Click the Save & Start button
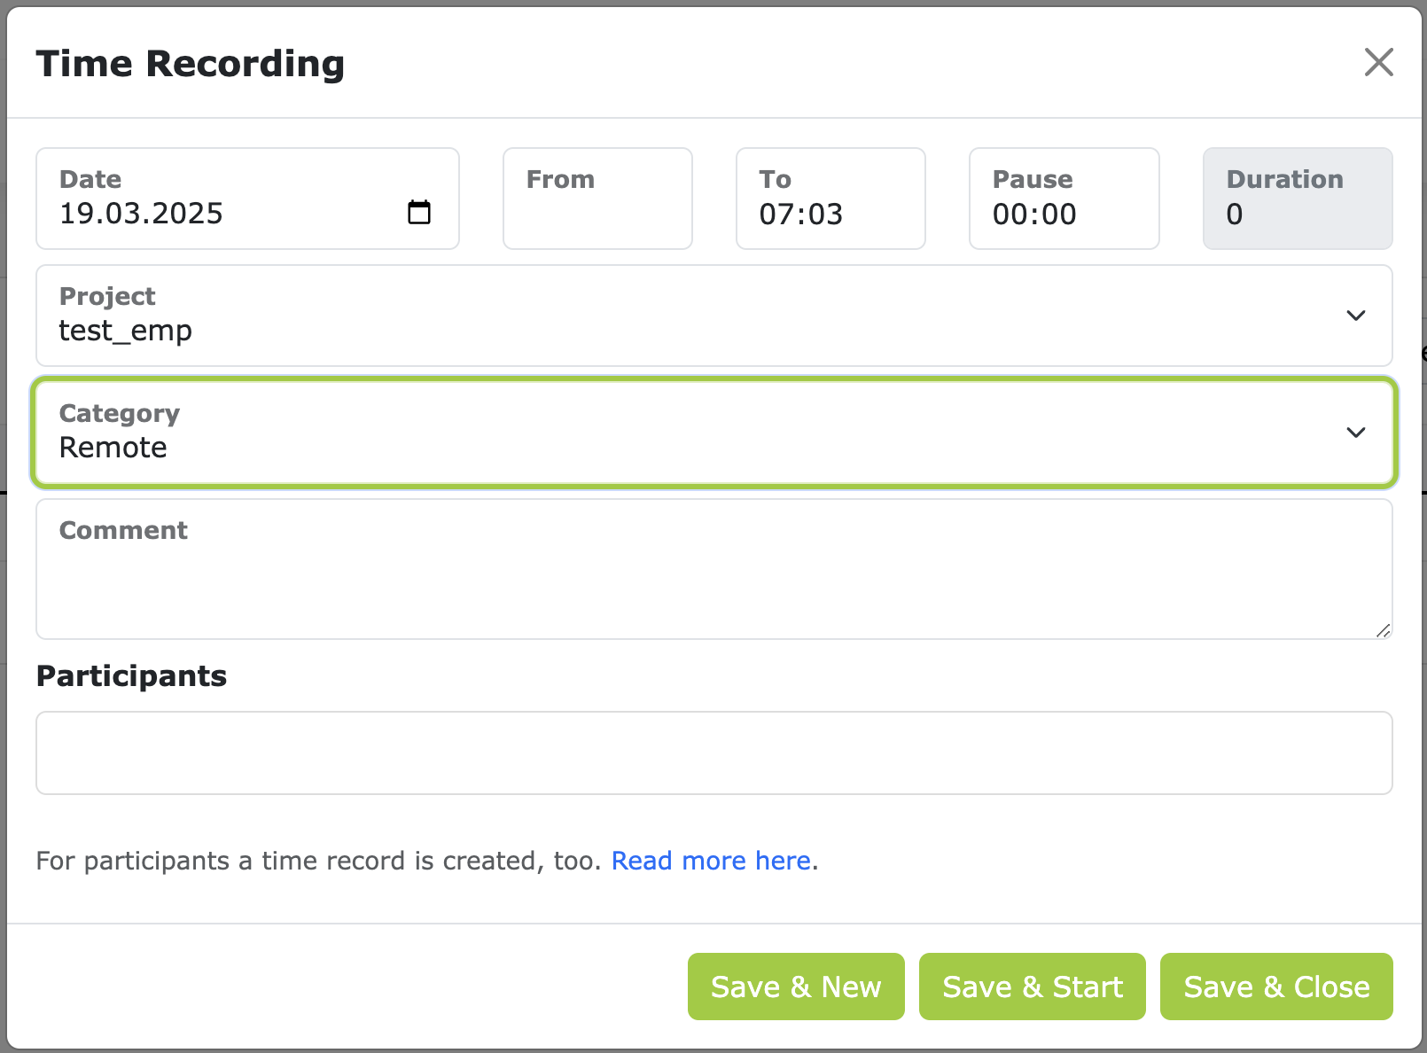Screen dimensions: 1427x1053 tap(1032, 987)
